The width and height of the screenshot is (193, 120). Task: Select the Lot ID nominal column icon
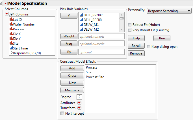(11, 19)
